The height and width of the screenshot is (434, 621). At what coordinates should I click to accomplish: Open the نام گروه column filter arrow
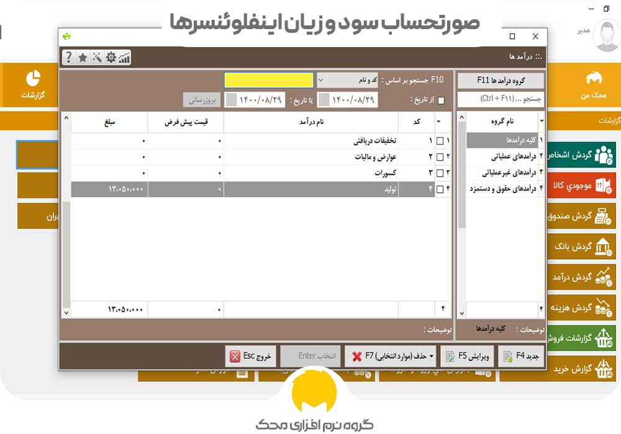coord(542,122)
